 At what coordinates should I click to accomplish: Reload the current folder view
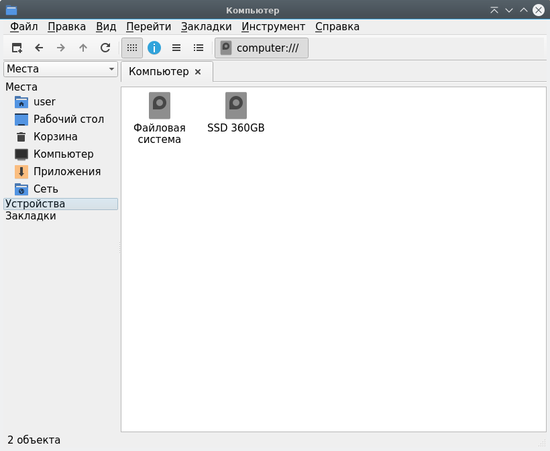coord(105,48)
